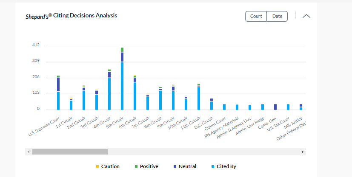Screen dimensions: 352x177
Task: Toggle the Positive legend item
Action: coord(146,166)
